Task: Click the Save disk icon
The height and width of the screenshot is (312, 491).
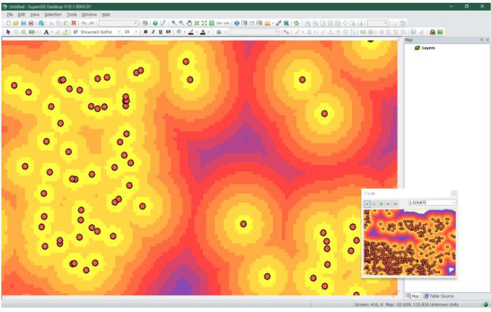Action: pos(23,23)
